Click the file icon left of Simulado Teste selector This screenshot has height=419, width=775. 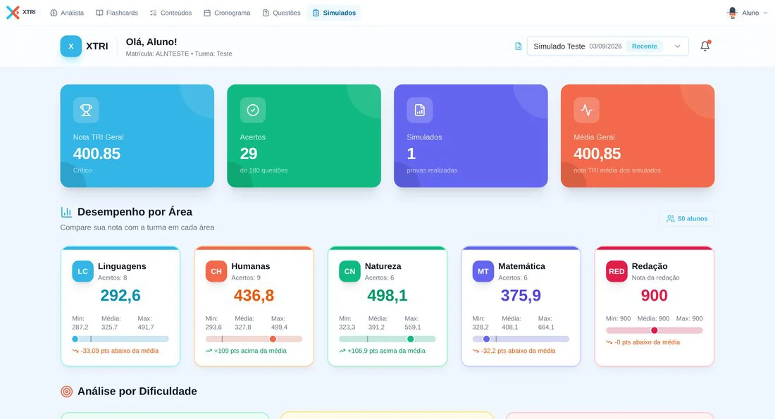518,46
